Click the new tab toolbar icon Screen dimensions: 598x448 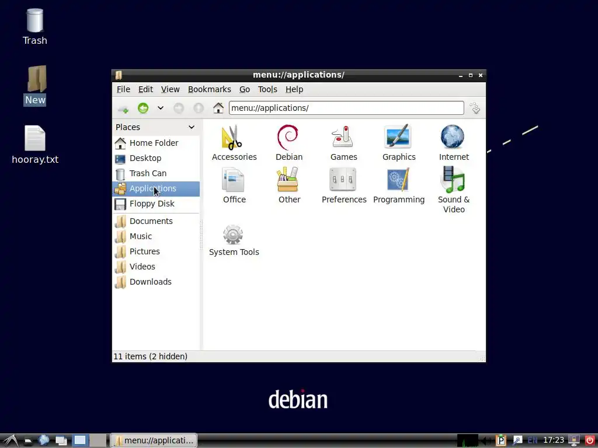point(123,108)
